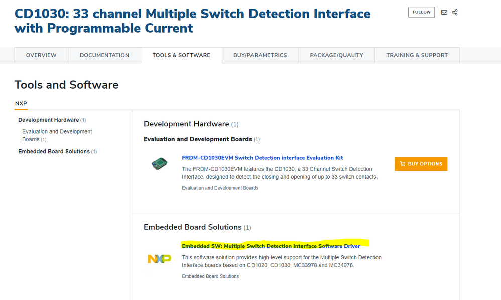Open the OVERVIEW tab

(41, 55)
